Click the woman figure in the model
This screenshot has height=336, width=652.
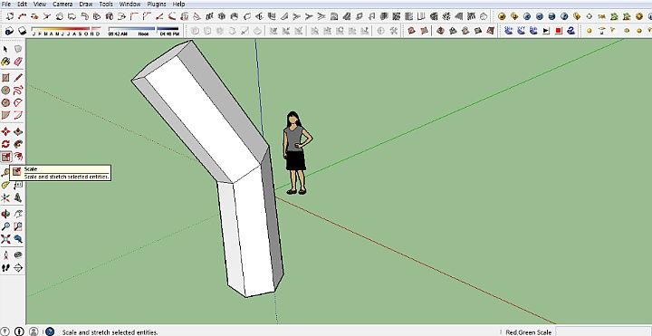pos(296,153)
